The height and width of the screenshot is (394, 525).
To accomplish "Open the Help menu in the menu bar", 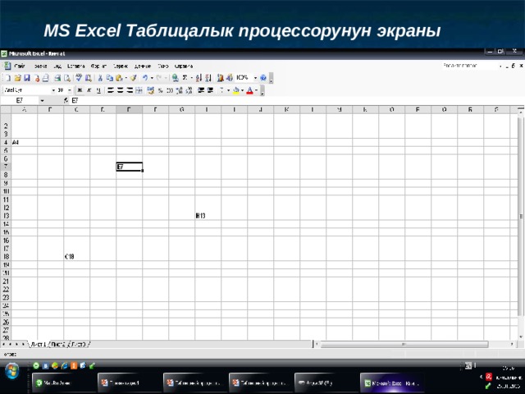I will pos(184,66).
